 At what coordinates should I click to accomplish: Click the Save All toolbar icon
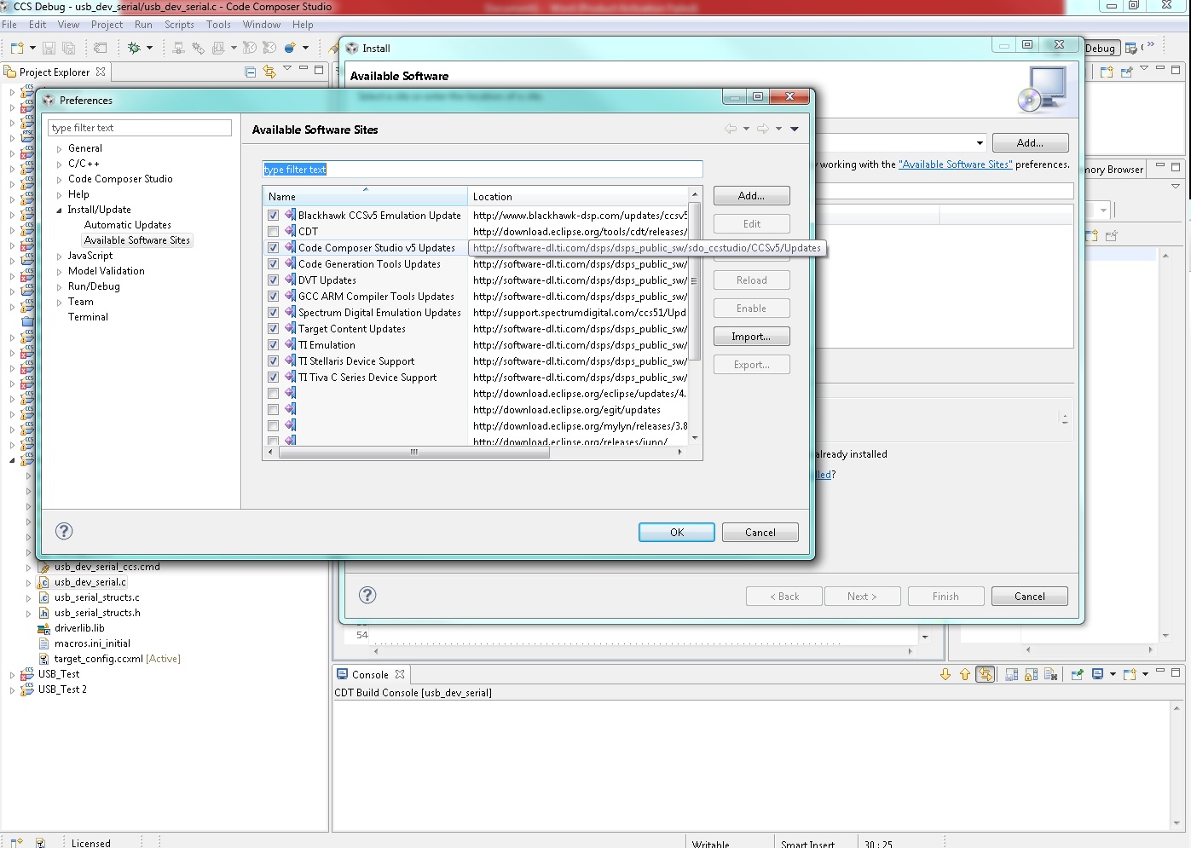point(69,48)
